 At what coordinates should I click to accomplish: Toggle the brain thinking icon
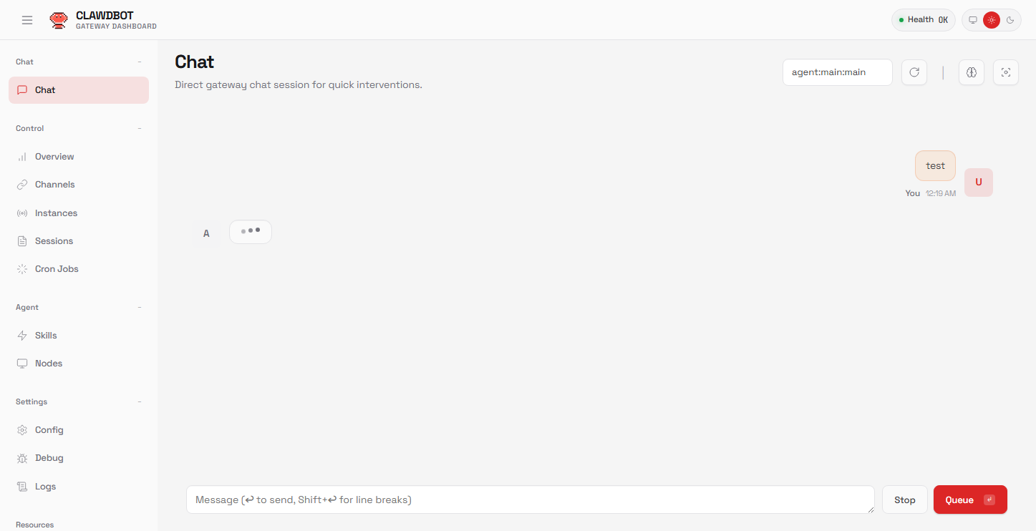tap(972, 72)
